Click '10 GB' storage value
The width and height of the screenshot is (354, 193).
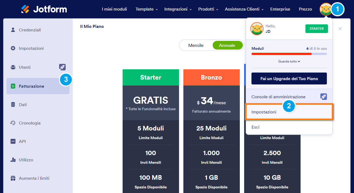tap(272, 178)
